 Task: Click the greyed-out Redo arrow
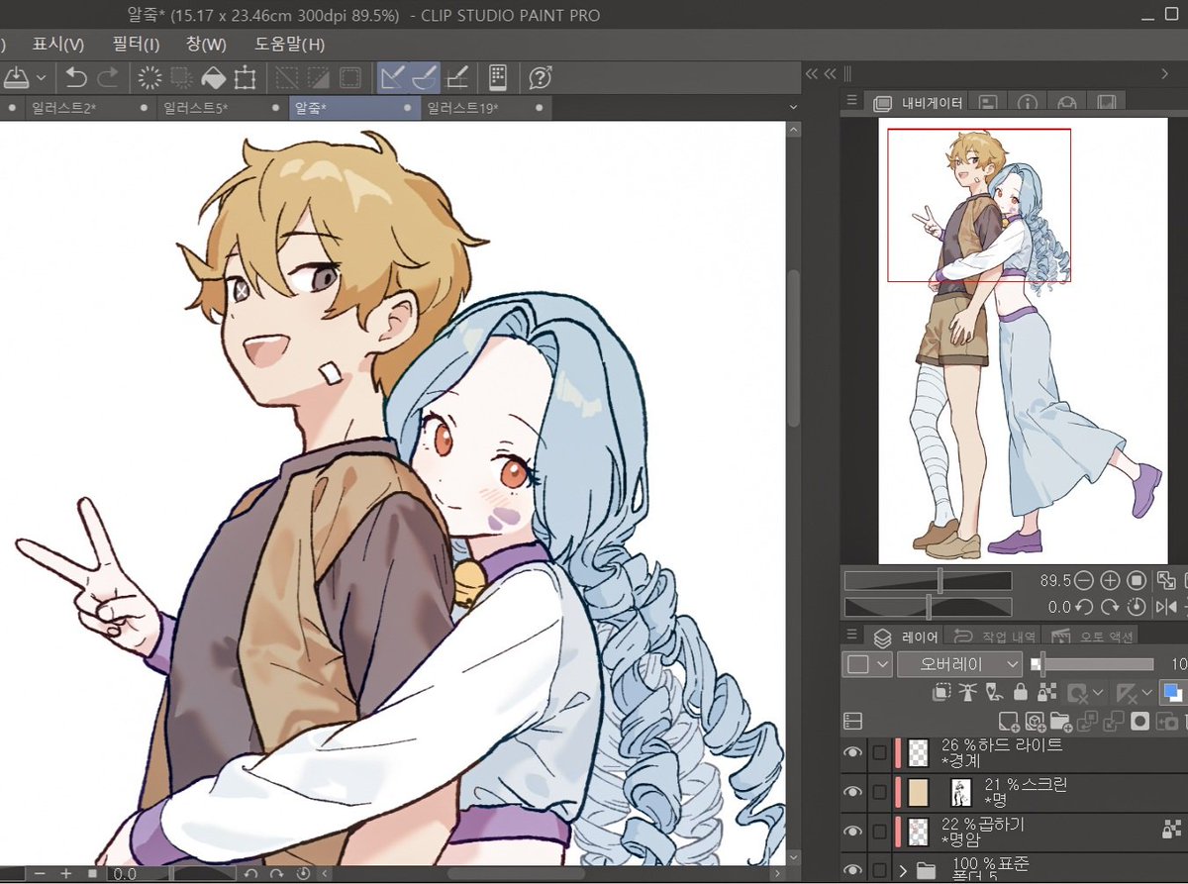click(107, 76)
